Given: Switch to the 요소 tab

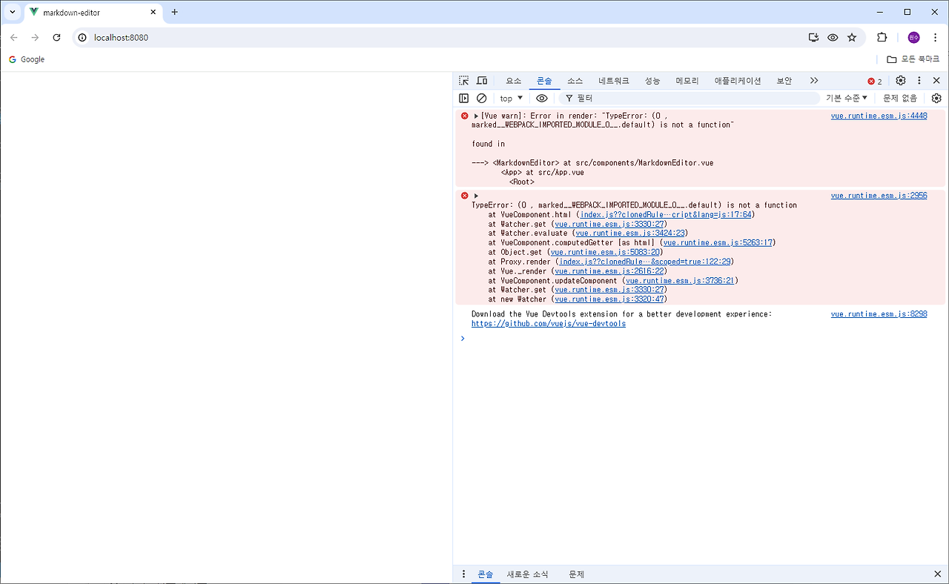Looking at the screenshot, I should (x=513, y=81).
